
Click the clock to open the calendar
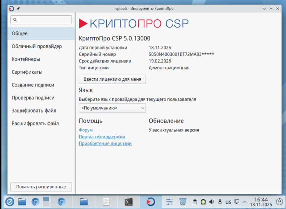point(261,202)
